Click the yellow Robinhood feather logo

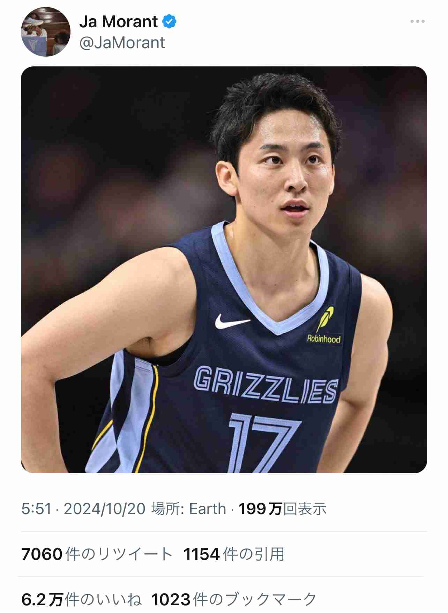point(325,319)
